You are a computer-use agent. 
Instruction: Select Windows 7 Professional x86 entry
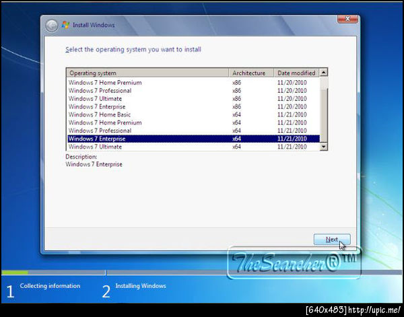(x=193, y=91)
